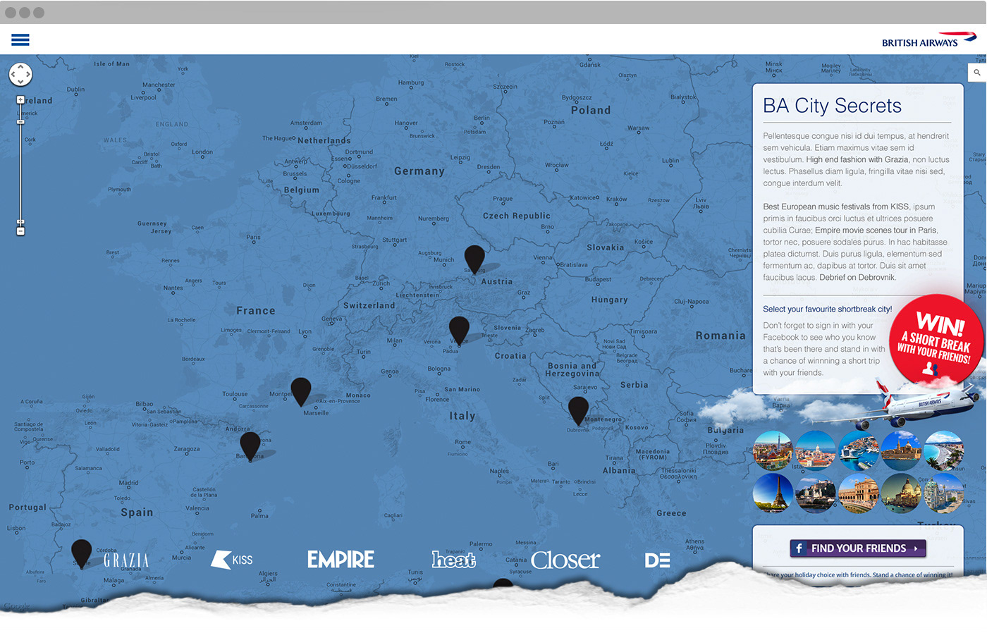Open 'Empire movie scenes tour in Paris' link
Viewport: 987px width, 633px height.
(876, 230)
